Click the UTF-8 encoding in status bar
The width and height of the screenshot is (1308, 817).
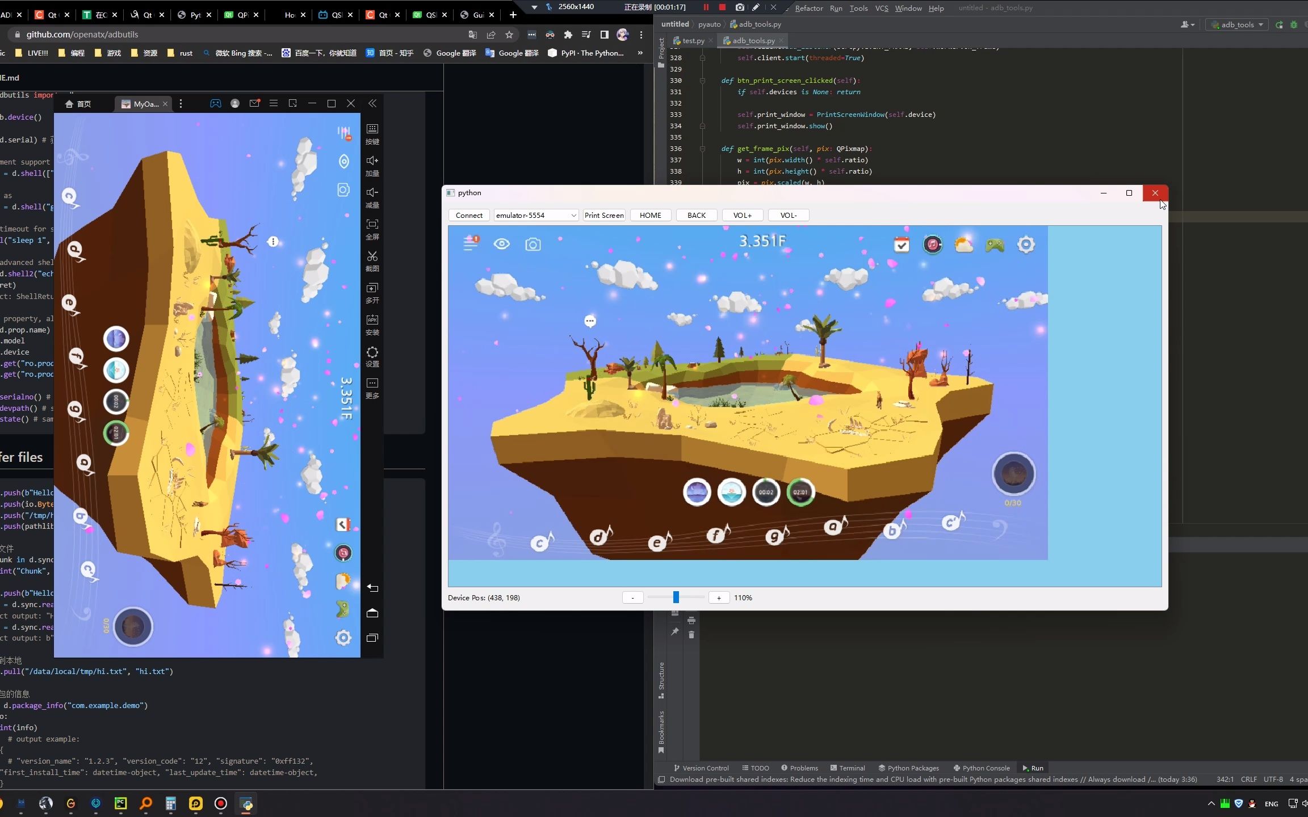(x=1273, y=779)
